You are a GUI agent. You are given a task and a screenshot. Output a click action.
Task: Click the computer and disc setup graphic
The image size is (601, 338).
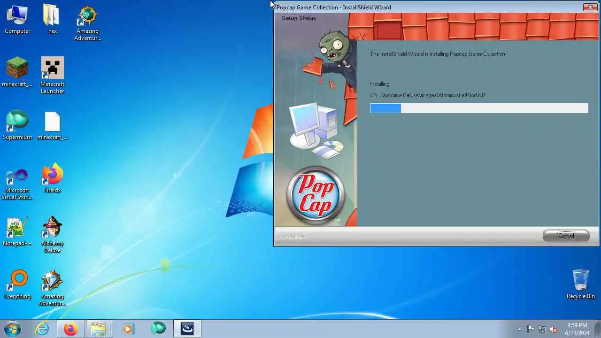pos(316,131)
